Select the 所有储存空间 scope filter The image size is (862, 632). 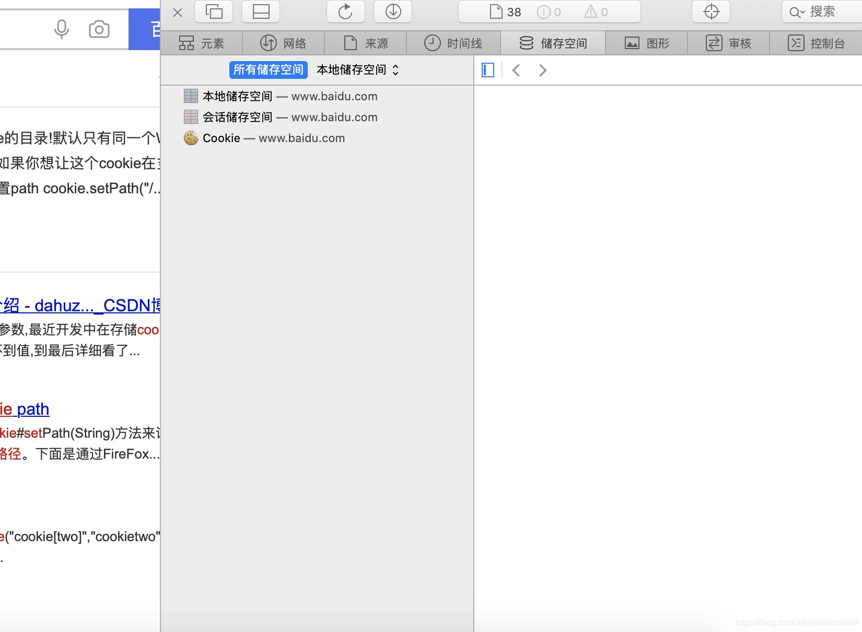coord(269,69)
